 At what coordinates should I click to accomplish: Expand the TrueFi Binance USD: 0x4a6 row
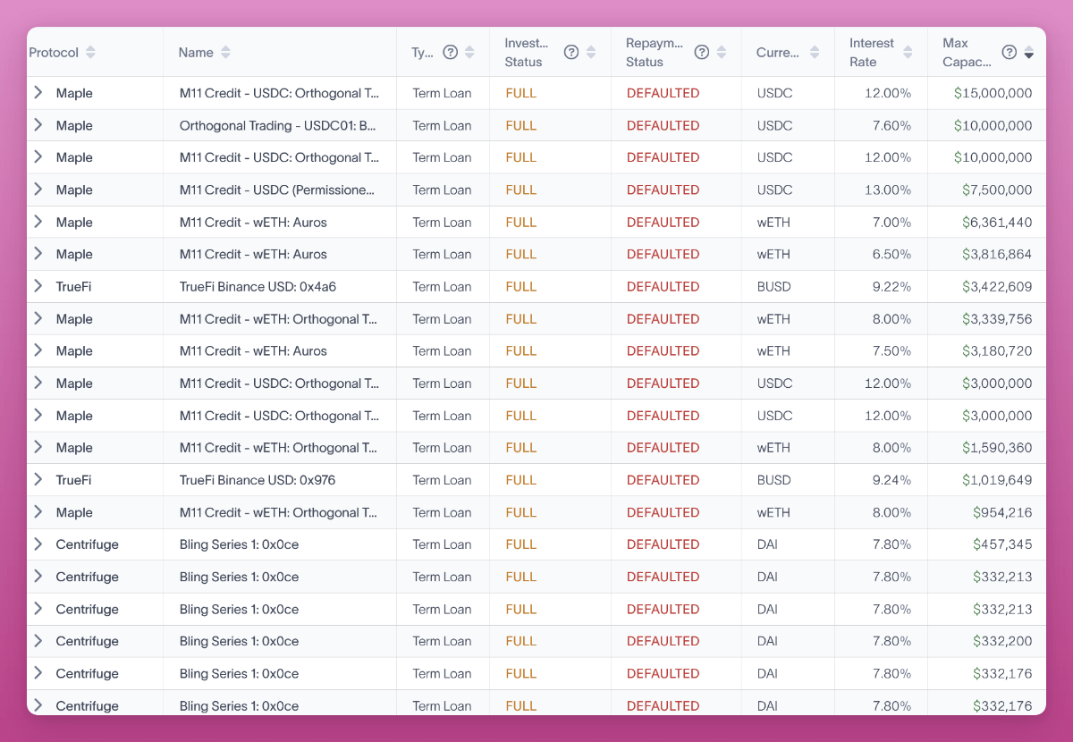pos(38,286)
